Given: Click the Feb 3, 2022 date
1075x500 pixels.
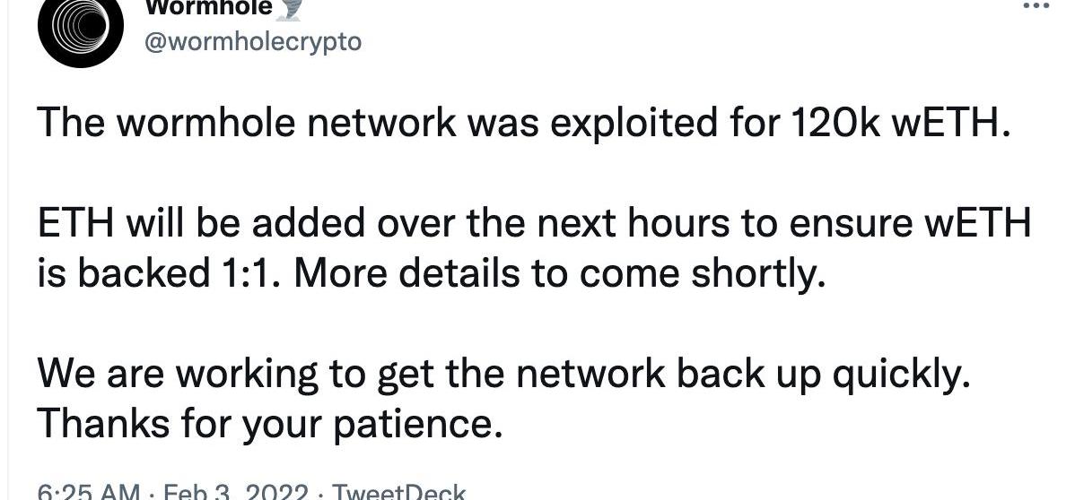Looking at the screenshot, I should (x=235, y=493).
